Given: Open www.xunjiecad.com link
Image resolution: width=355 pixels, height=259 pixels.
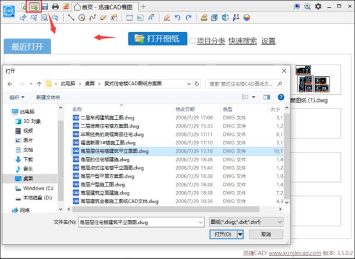Looking at the screenshot, I should 295,253.
